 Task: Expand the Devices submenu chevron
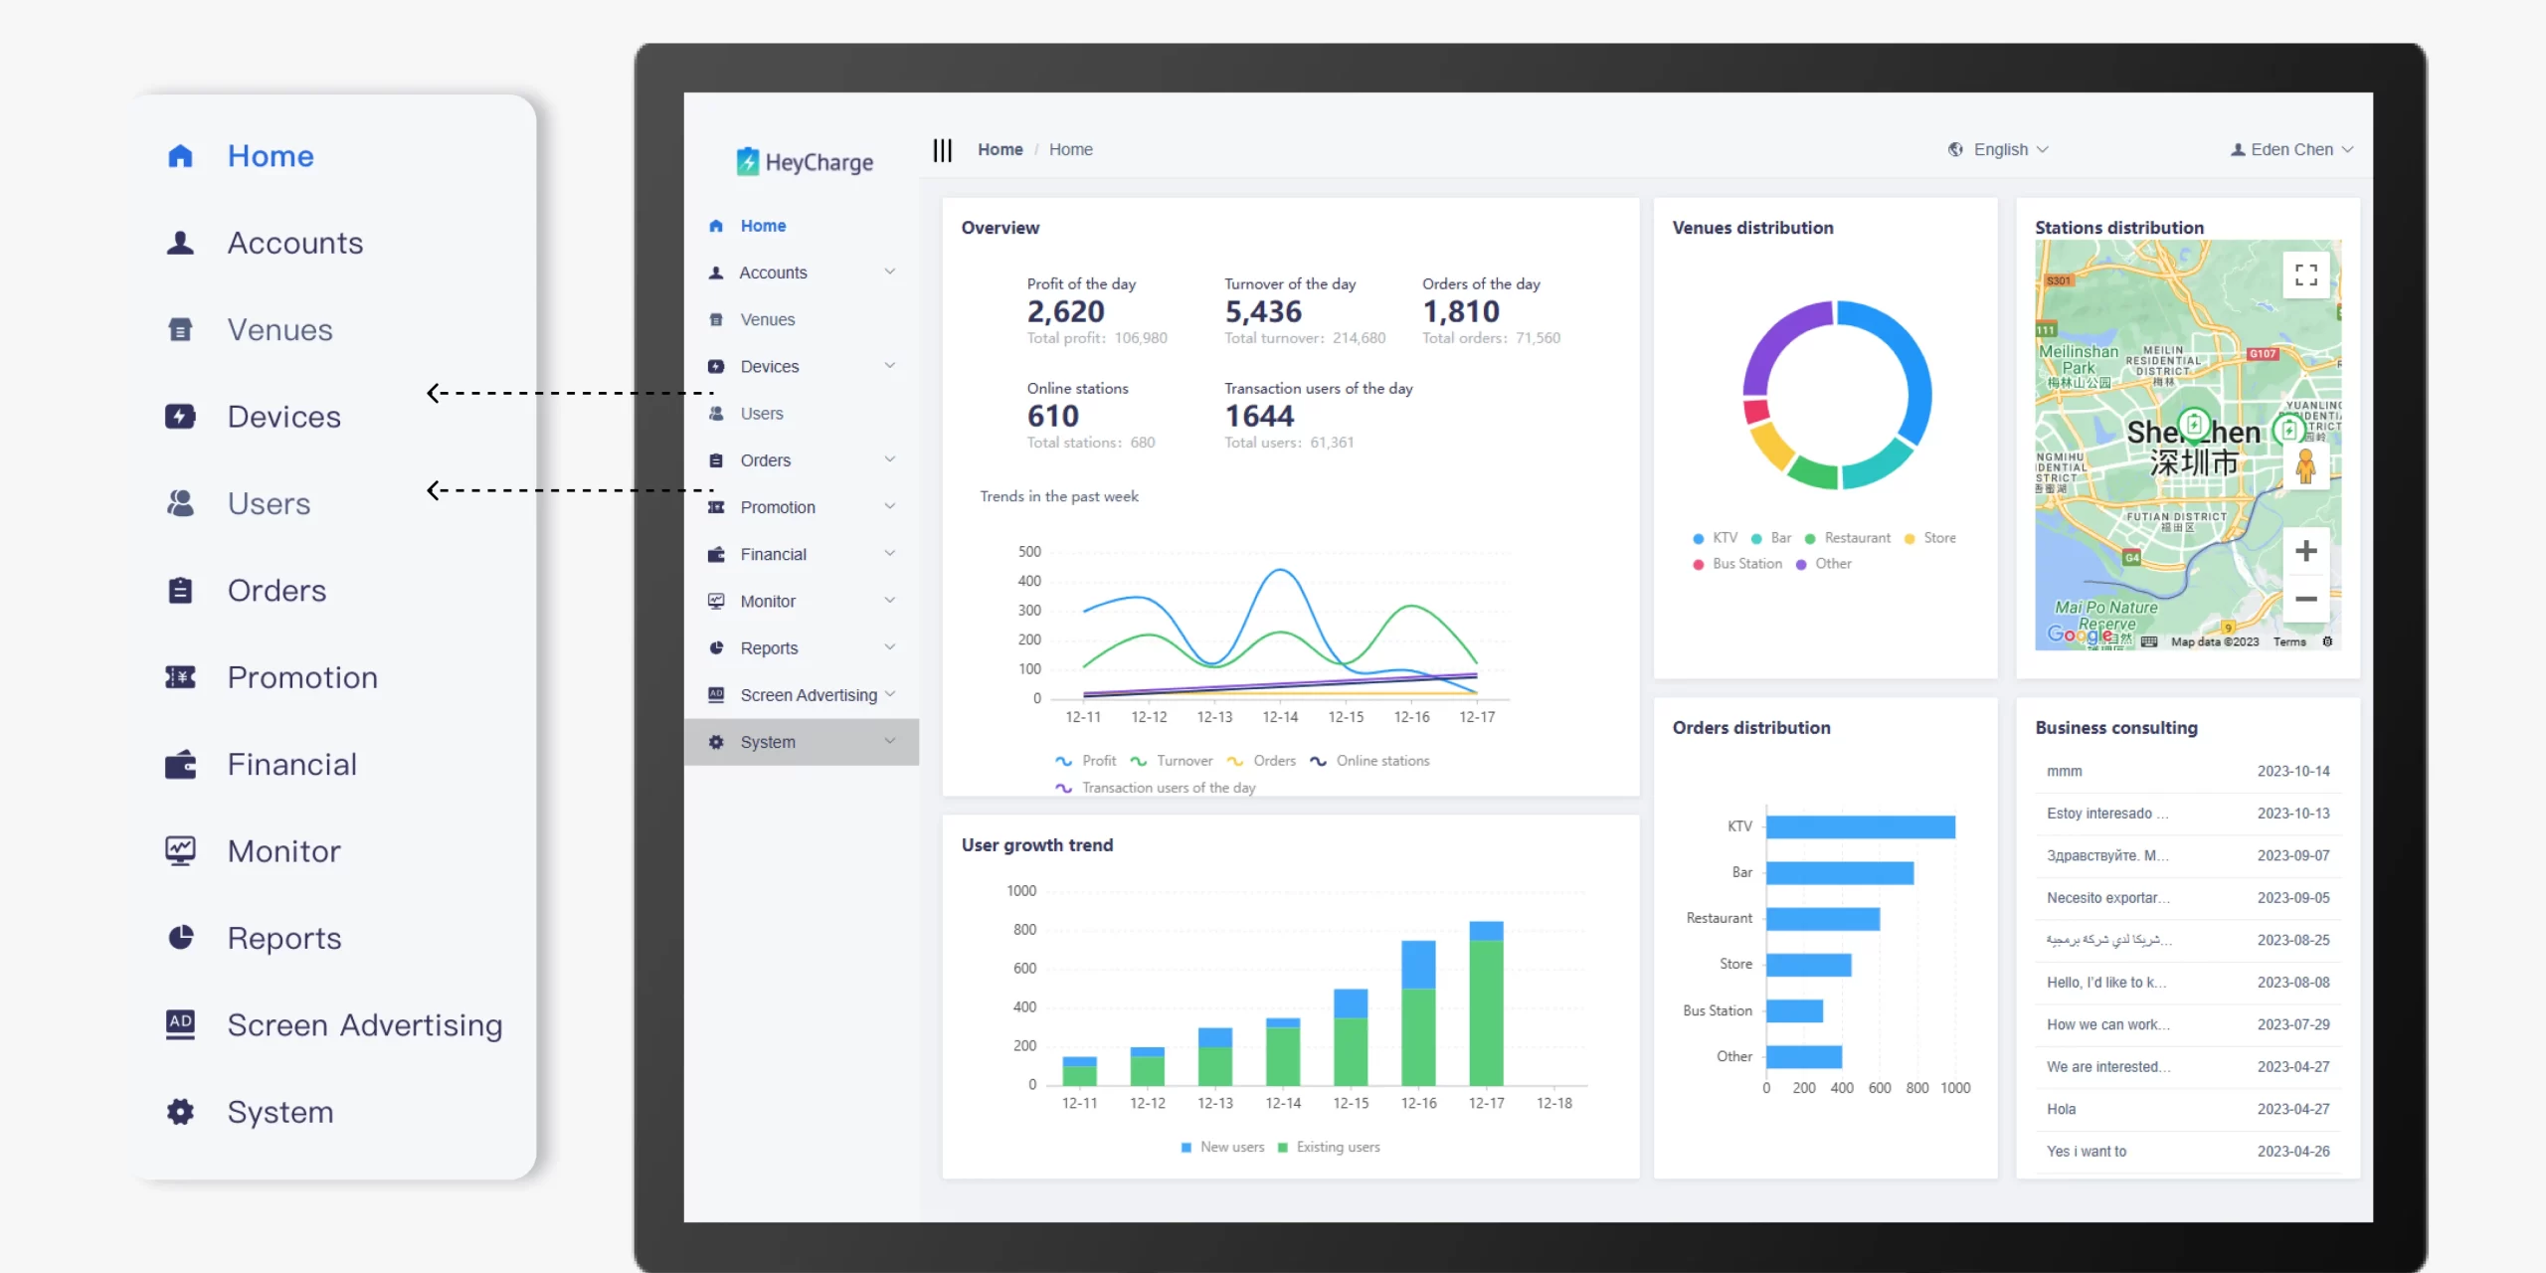[x=890, y=365]
